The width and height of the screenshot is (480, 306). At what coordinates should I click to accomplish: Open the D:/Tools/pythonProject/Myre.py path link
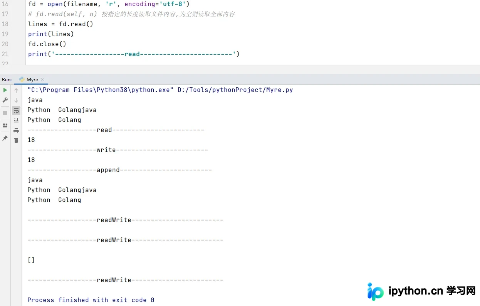tap(235, 90)
